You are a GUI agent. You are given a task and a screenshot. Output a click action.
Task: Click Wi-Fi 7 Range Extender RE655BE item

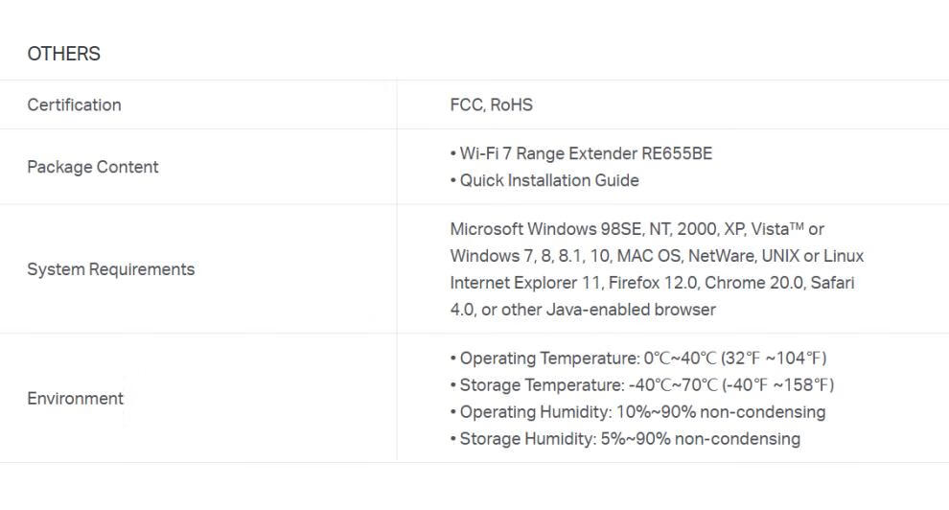(586, 153)
